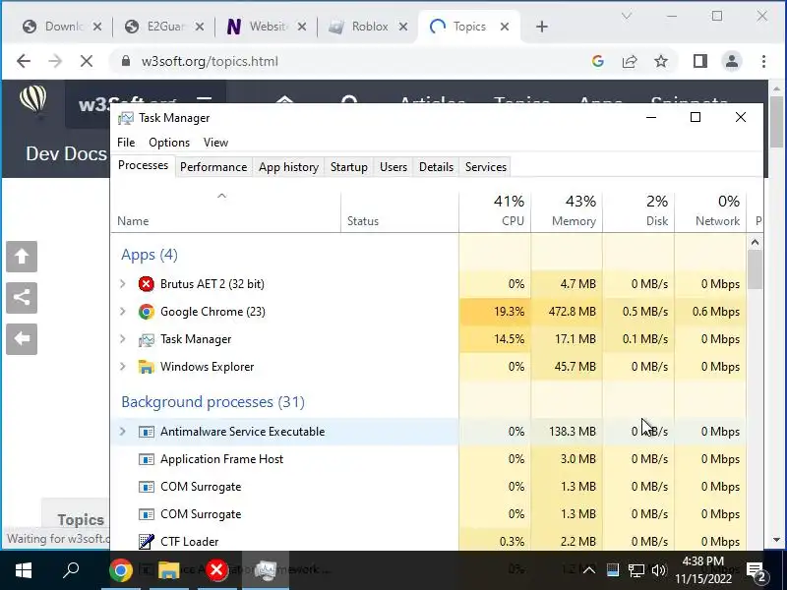The image size is (787, 590).
Task: Show hidden system tray icons
Action: tap(589, 570)
